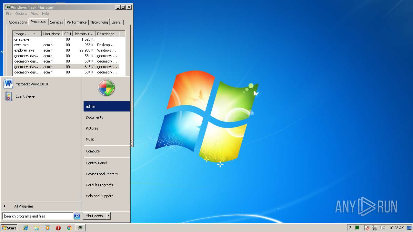This screenshot has width=413, height=232.
Task: Open Control Panel from Start menu
Action: pos(106,163)
